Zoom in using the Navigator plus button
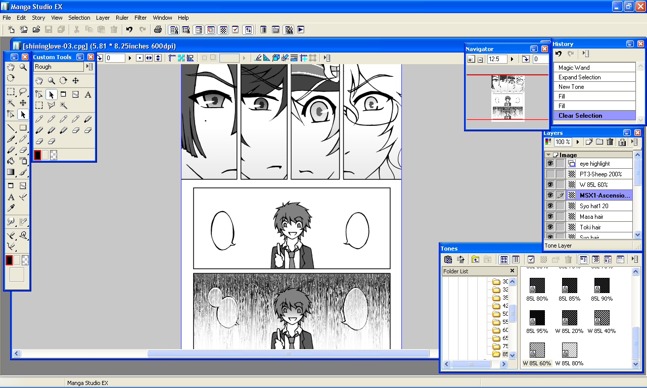 tap(471, 59)
